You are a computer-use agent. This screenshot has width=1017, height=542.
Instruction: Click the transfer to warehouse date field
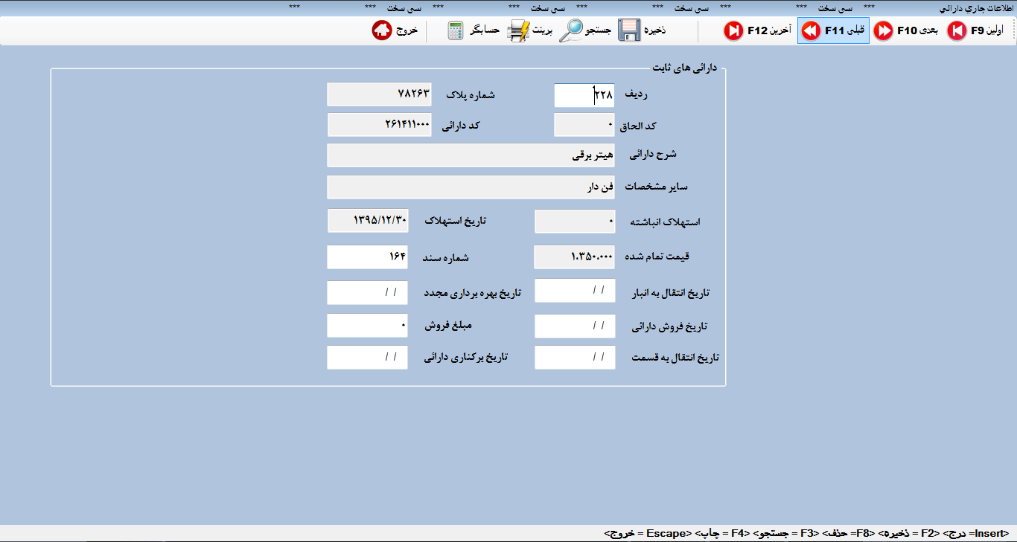575,291
